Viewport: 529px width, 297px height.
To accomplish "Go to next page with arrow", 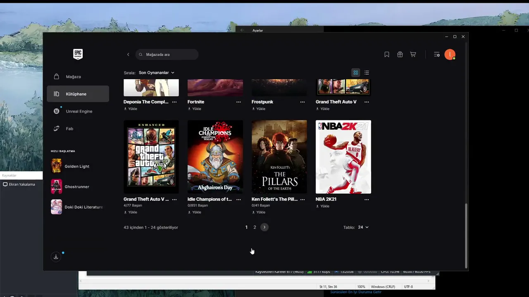I will pos(264,227).
